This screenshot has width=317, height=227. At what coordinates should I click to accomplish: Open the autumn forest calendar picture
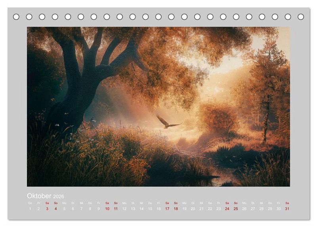click(x=158, y=107)
